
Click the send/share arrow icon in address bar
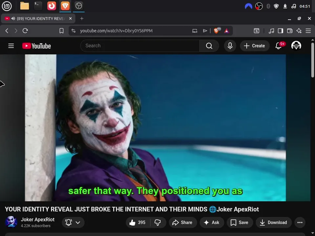[x=205, y=31]
